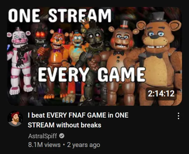The width and height of the screenshot is (189, 154).
Task: Click the verified checkmark badge beside AstralSpiff
Action: (62, 136)
